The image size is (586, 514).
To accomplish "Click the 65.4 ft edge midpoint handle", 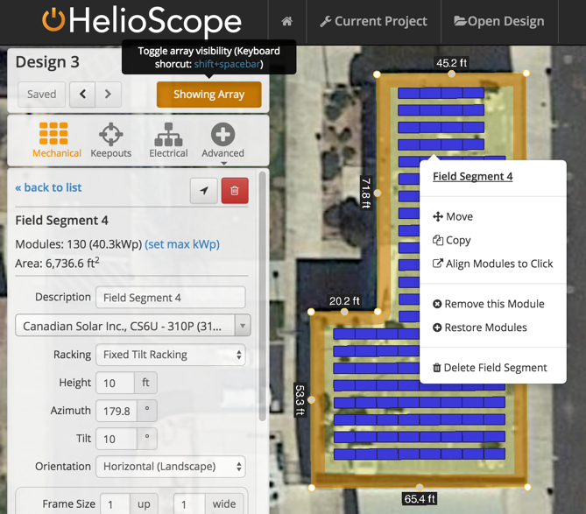I will tap(420, 487).
